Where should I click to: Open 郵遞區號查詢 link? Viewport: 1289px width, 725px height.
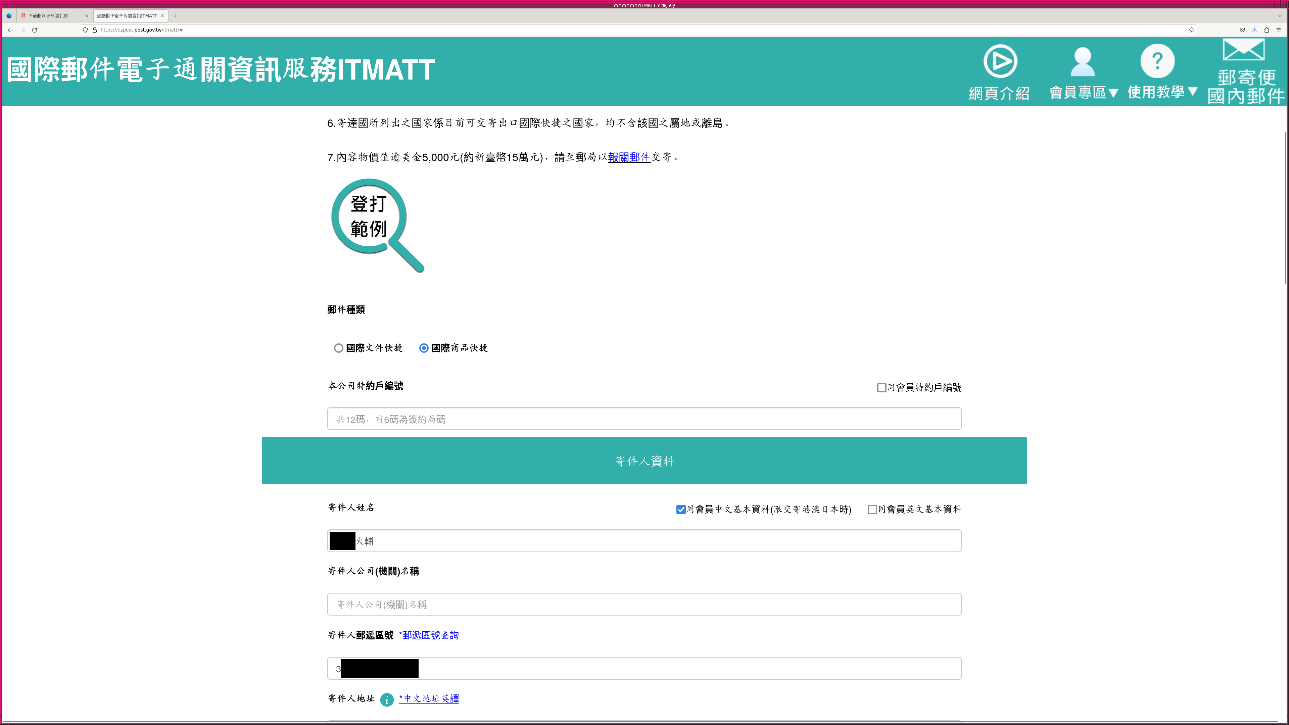coord(429,635)
